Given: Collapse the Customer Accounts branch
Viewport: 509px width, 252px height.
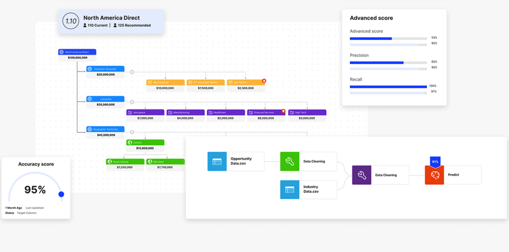Looking at the screenshot, I should (132, 72).
